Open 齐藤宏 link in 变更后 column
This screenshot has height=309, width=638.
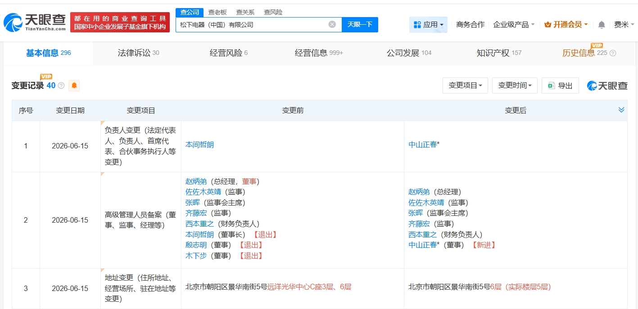pyautogui.click(x=419, y=224)
